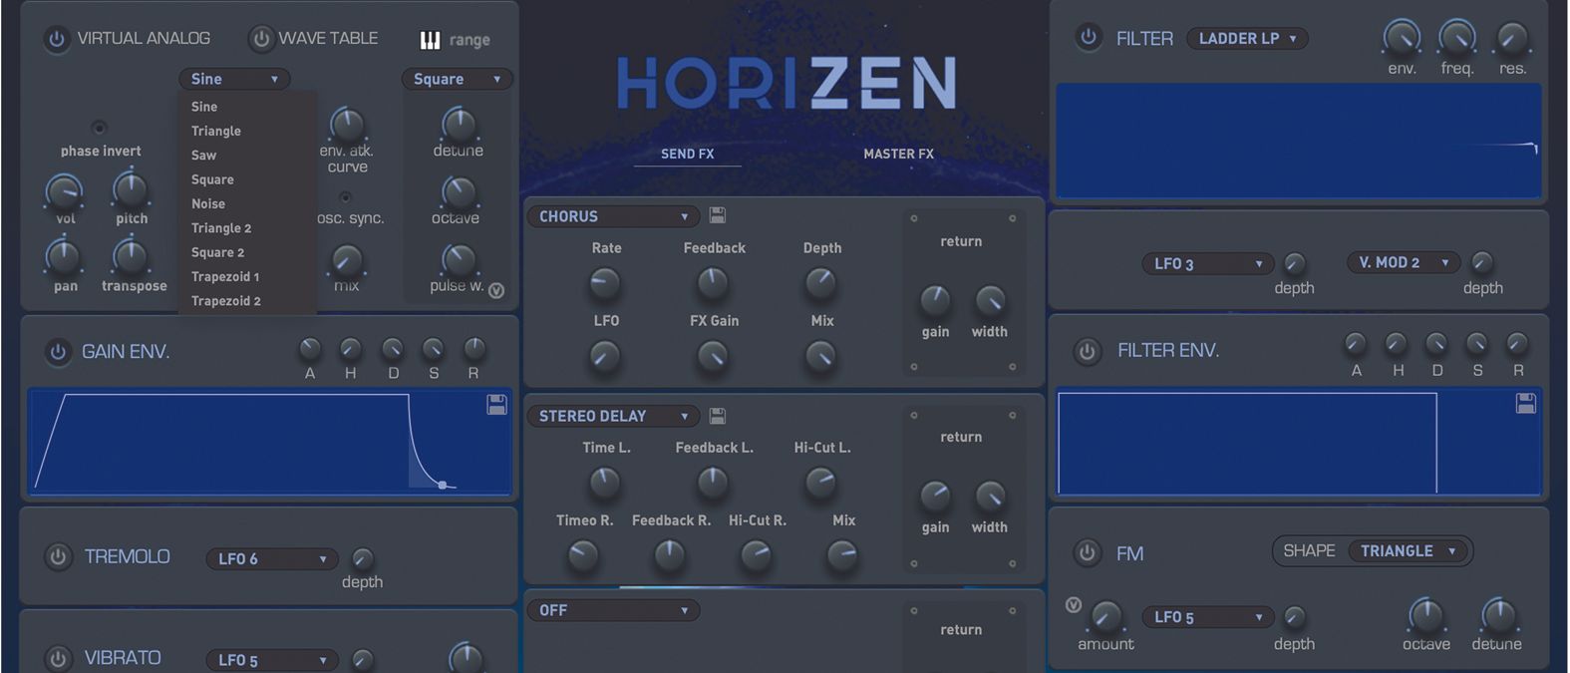Toggle the phase invert switch
The width and height of the screenshot is (1570, 673).
[99, 128]
